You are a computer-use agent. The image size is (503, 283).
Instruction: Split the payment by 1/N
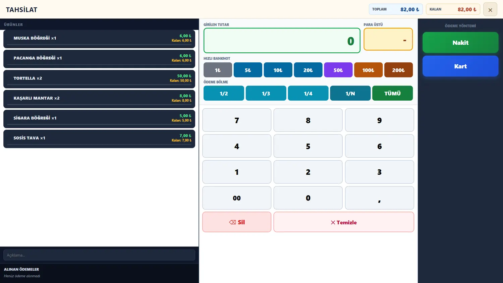350,93
